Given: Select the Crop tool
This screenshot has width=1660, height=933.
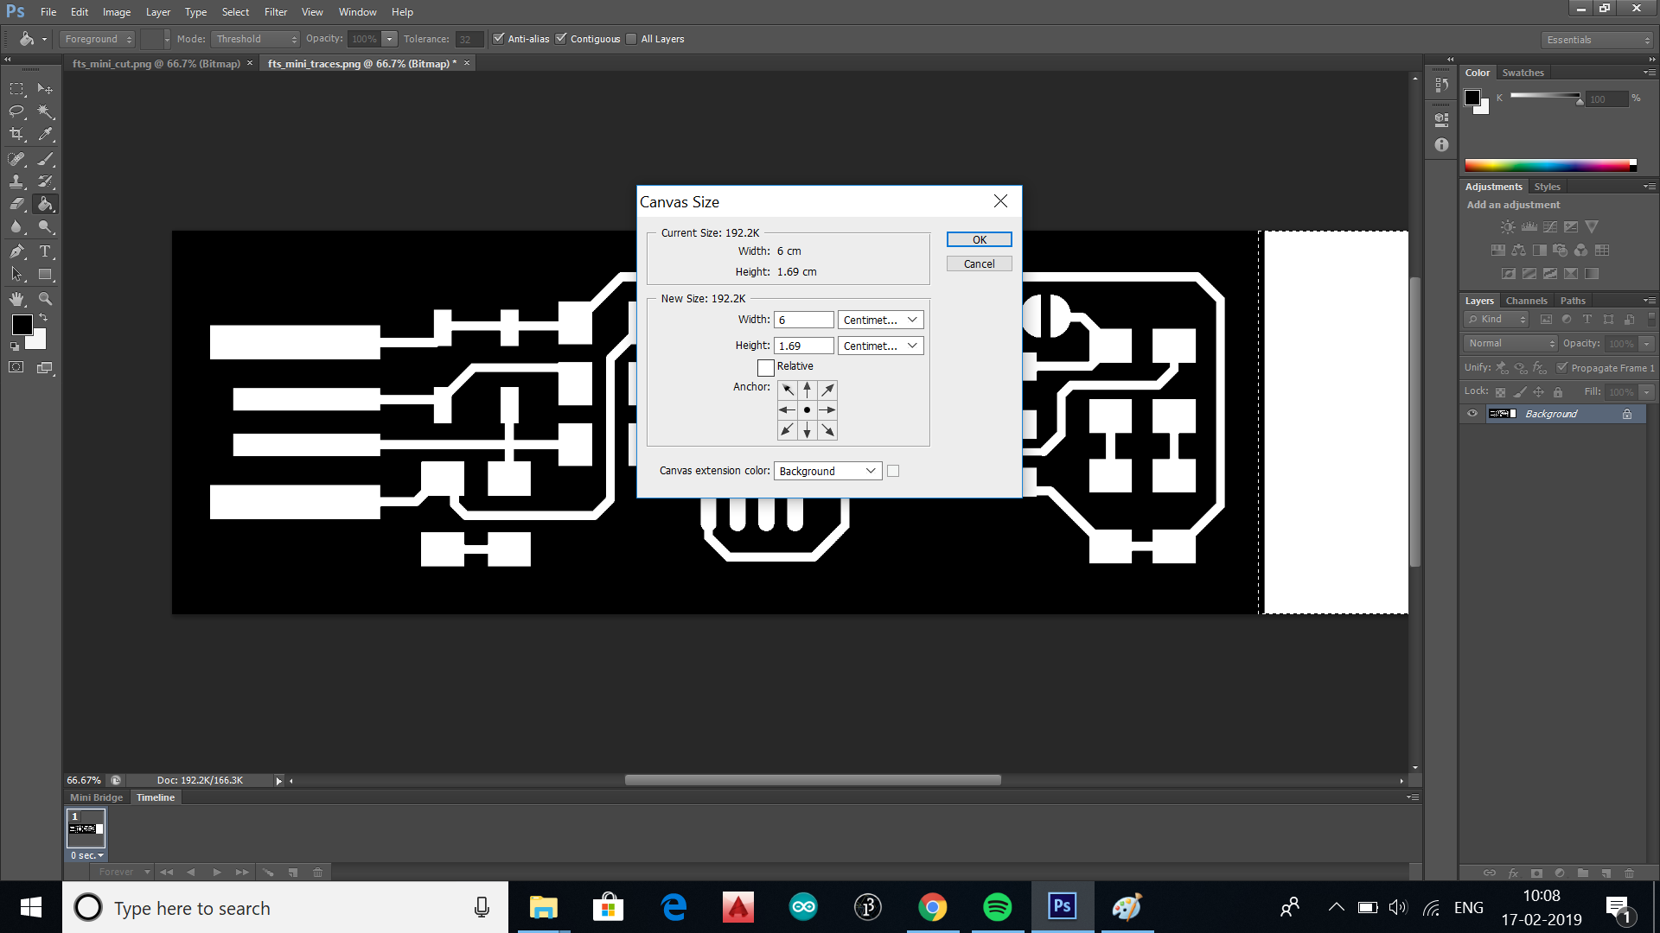Looking at the screenshot, I should click(16, 134).
